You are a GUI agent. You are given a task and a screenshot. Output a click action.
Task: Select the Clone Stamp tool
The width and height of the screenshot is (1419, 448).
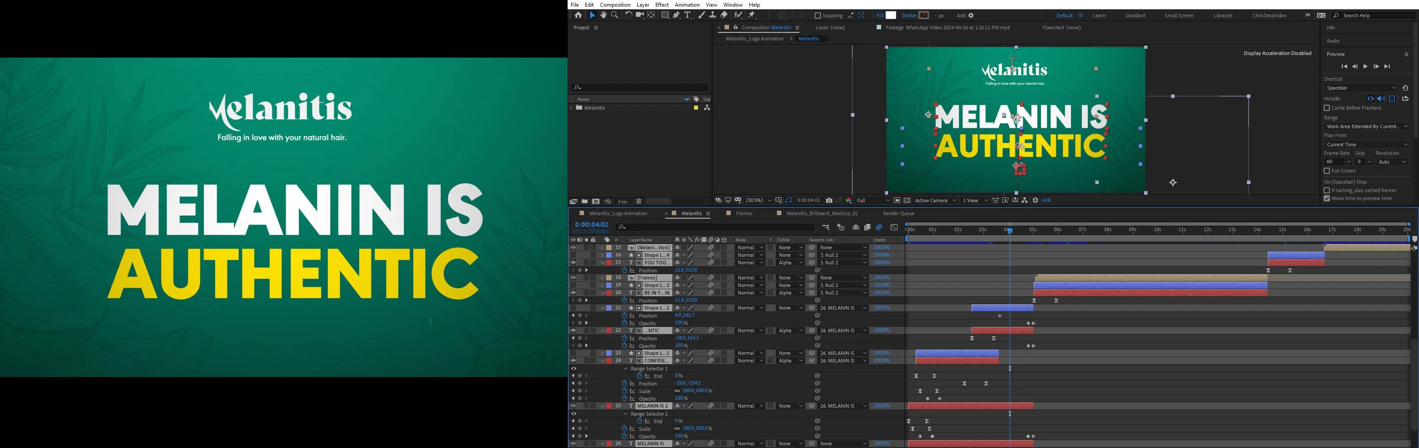712,16
